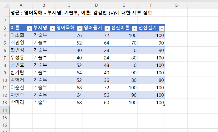Viewport: 218px width, 132px height.
Task: Select column H header
Action: click(x=199, y=5)
